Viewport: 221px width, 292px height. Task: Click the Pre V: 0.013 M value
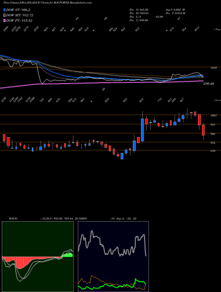click(x=176, y=13)
